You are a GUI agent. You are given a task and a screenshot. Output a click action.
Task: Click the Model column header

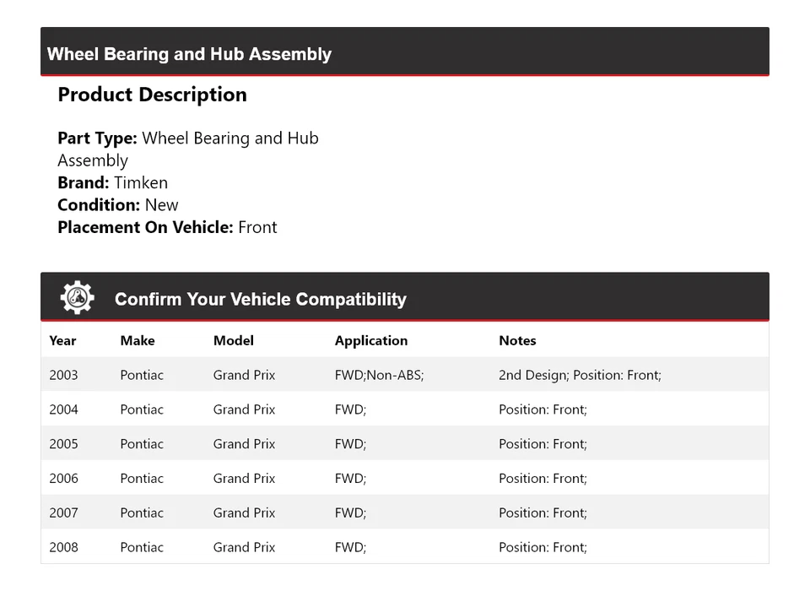click(234, 341)
